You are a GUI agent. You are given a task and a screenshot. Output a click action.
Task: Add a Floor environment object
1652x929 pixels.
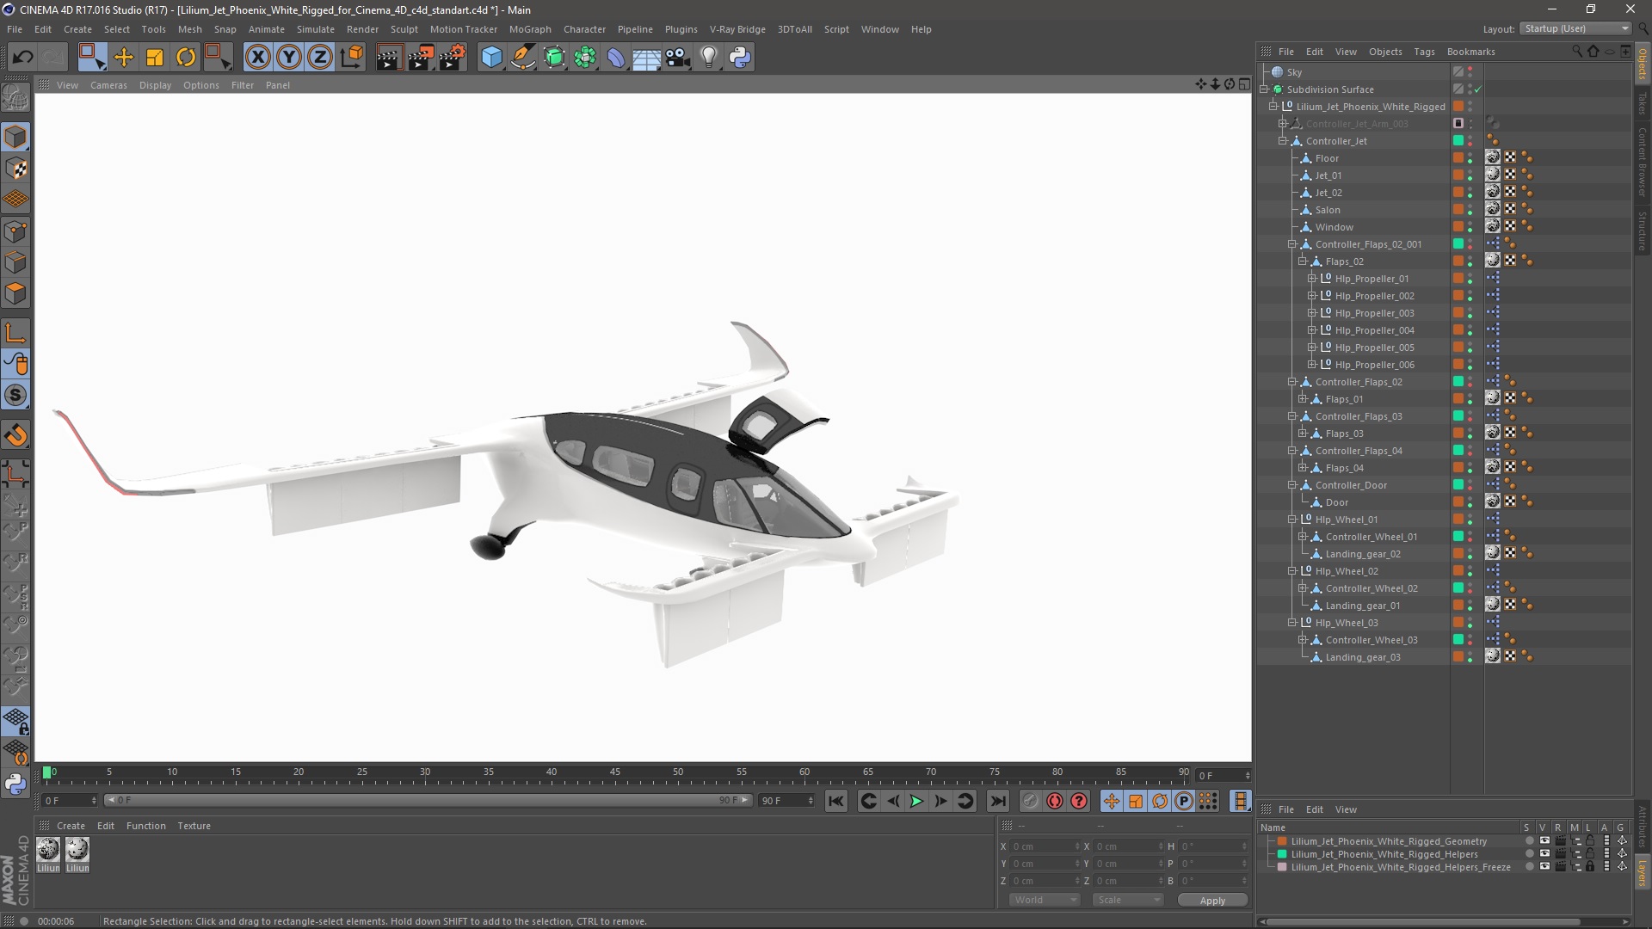(x=647, y=58)
